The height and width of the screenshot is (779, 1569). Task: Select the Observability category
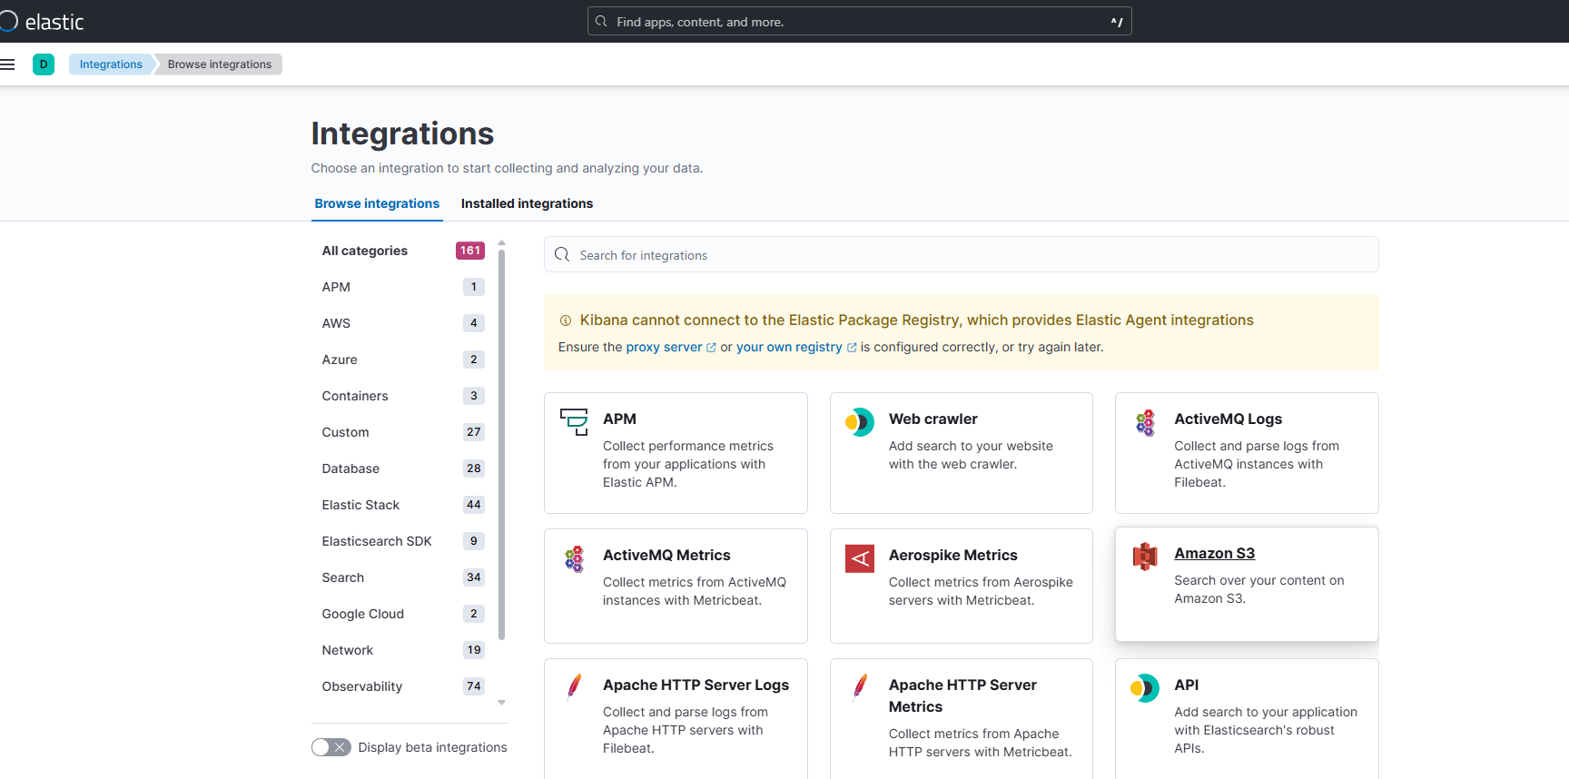403,686
